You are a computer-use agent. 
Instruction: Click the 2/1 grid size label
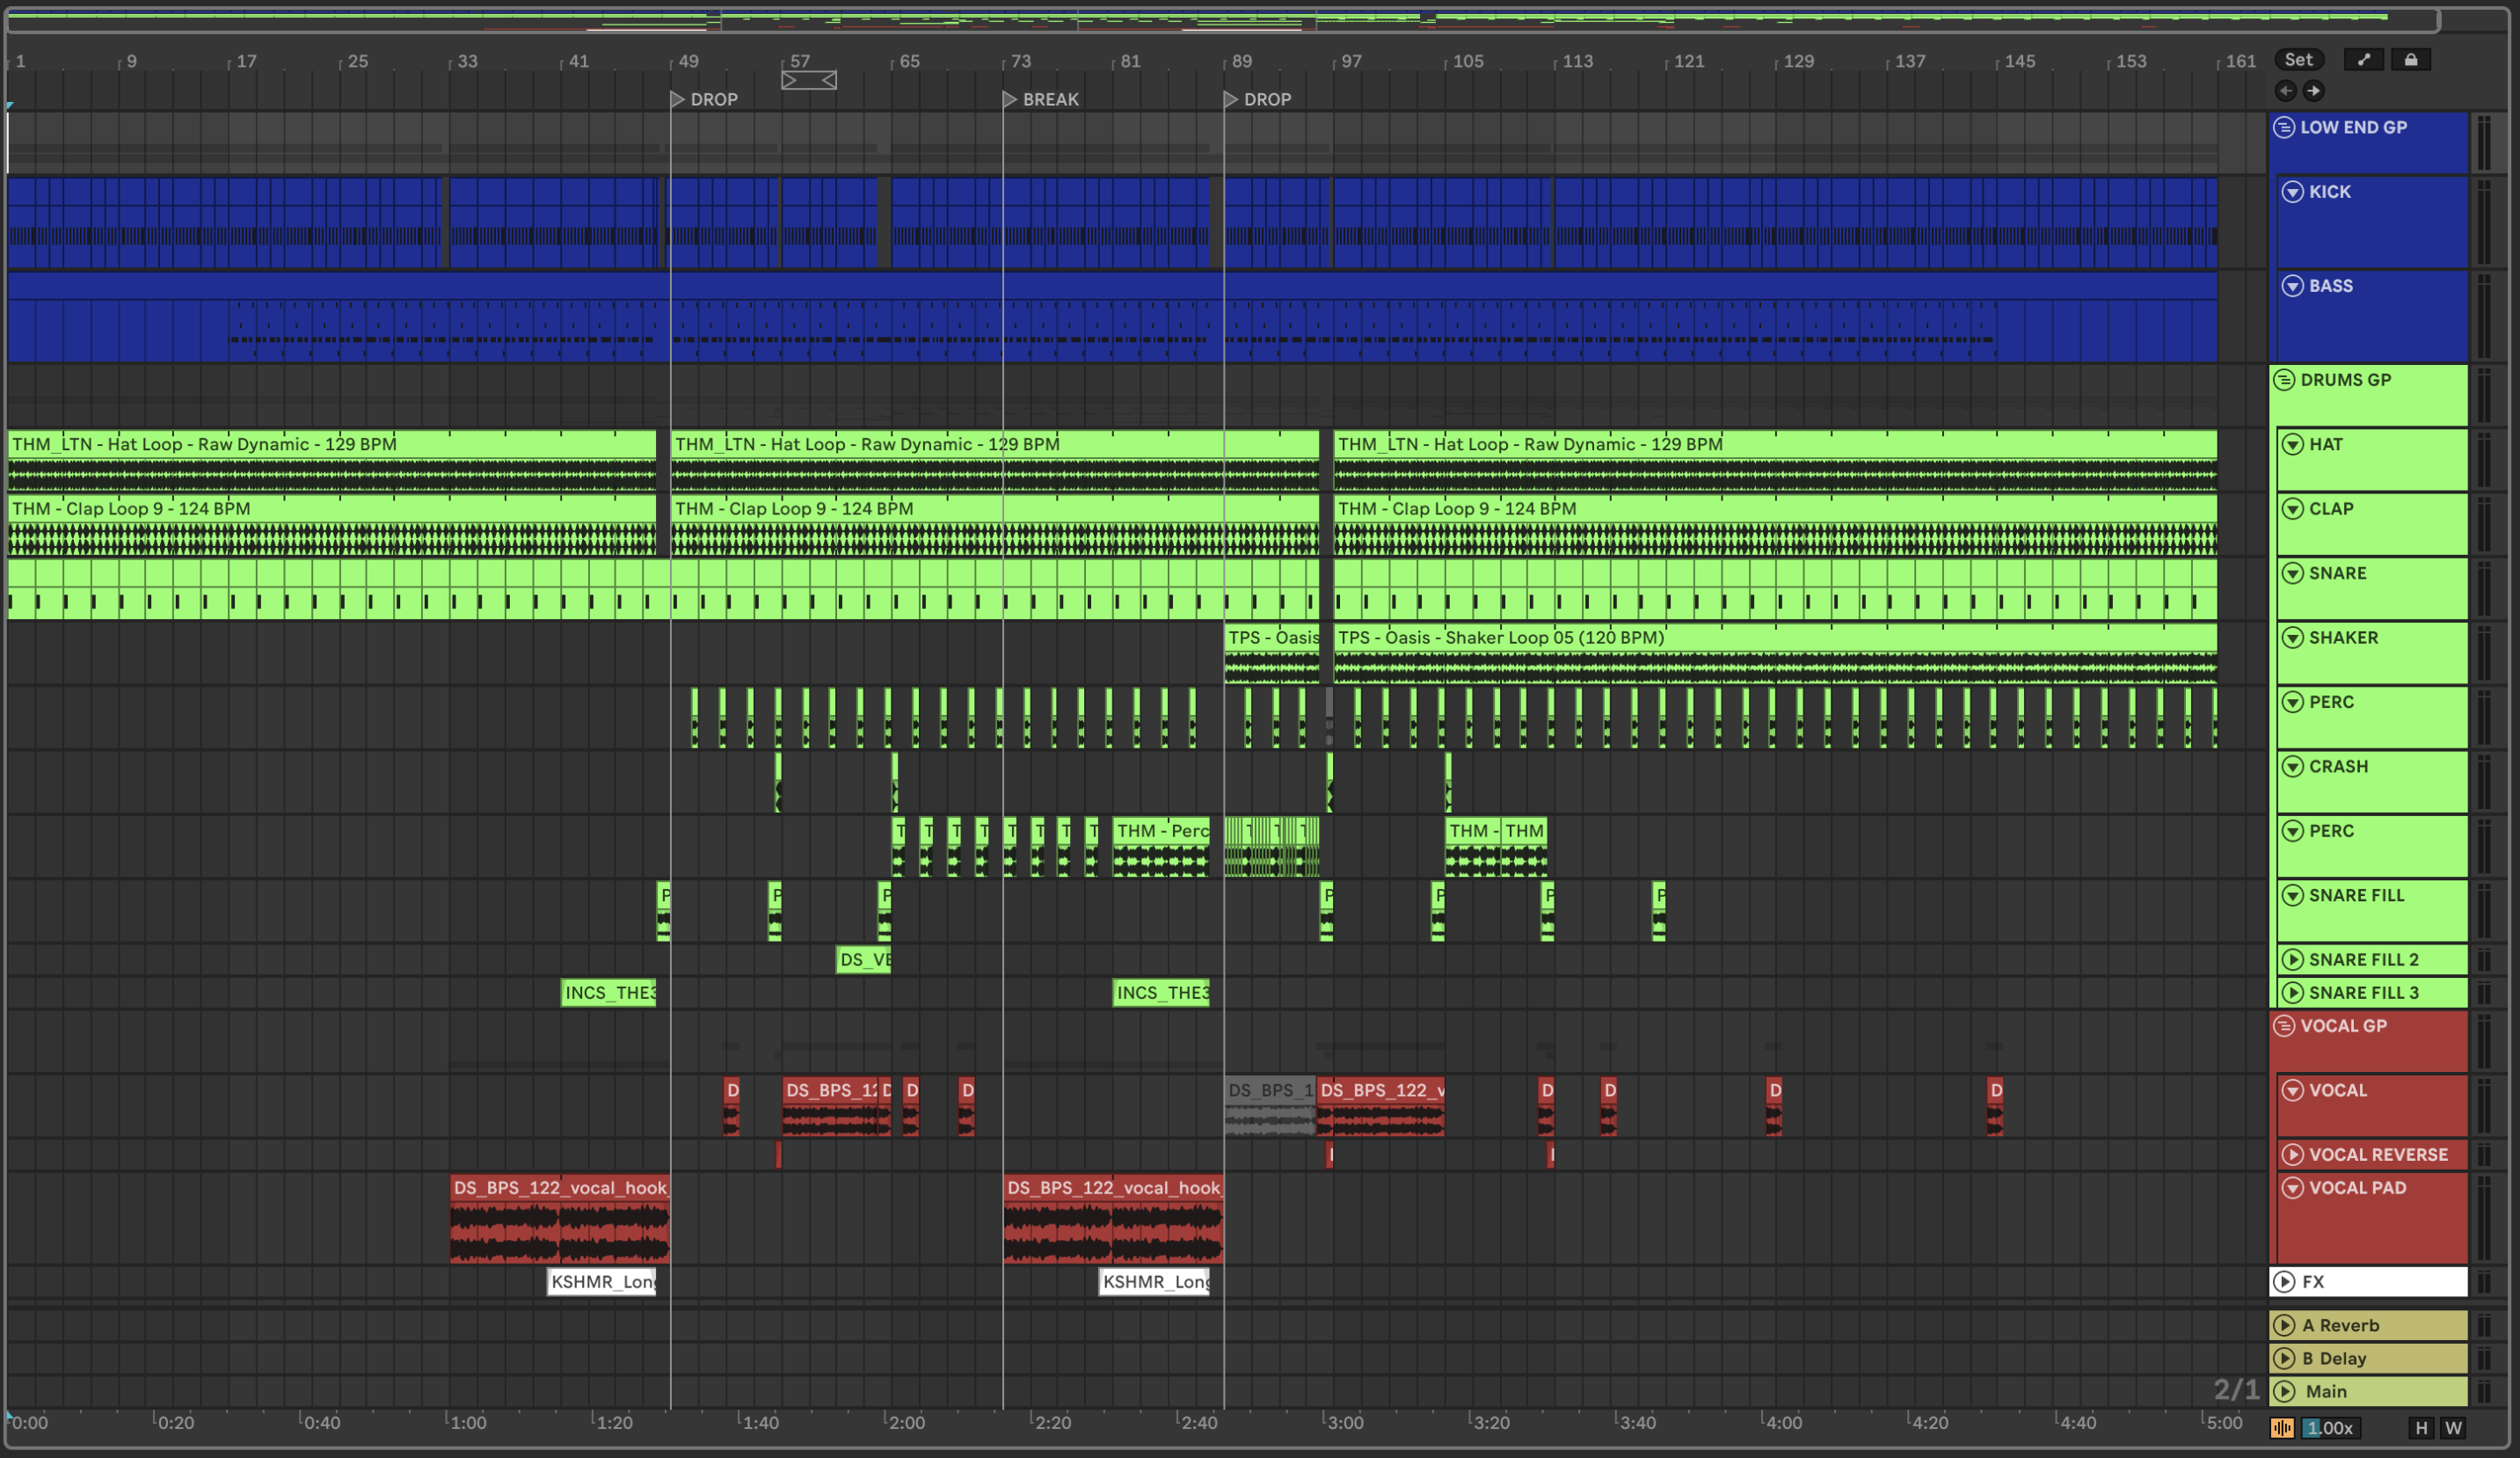2236,1390
